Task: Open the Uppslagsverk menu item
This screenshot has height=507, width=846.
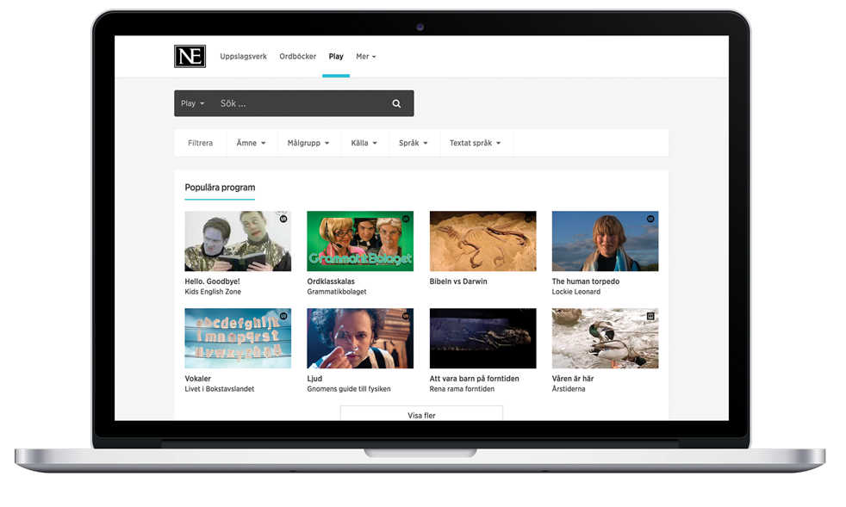Action: tap(243, 57)
